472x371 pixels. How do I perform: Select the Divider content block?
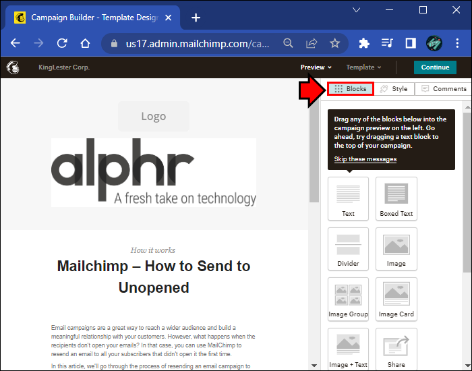tap(349, 249)
